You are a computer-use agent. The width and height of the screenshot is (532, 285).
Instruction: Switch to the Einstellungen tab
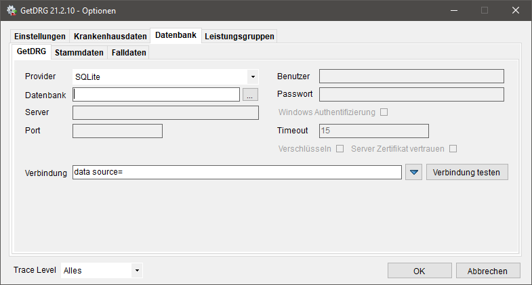[x=40, y=37]
